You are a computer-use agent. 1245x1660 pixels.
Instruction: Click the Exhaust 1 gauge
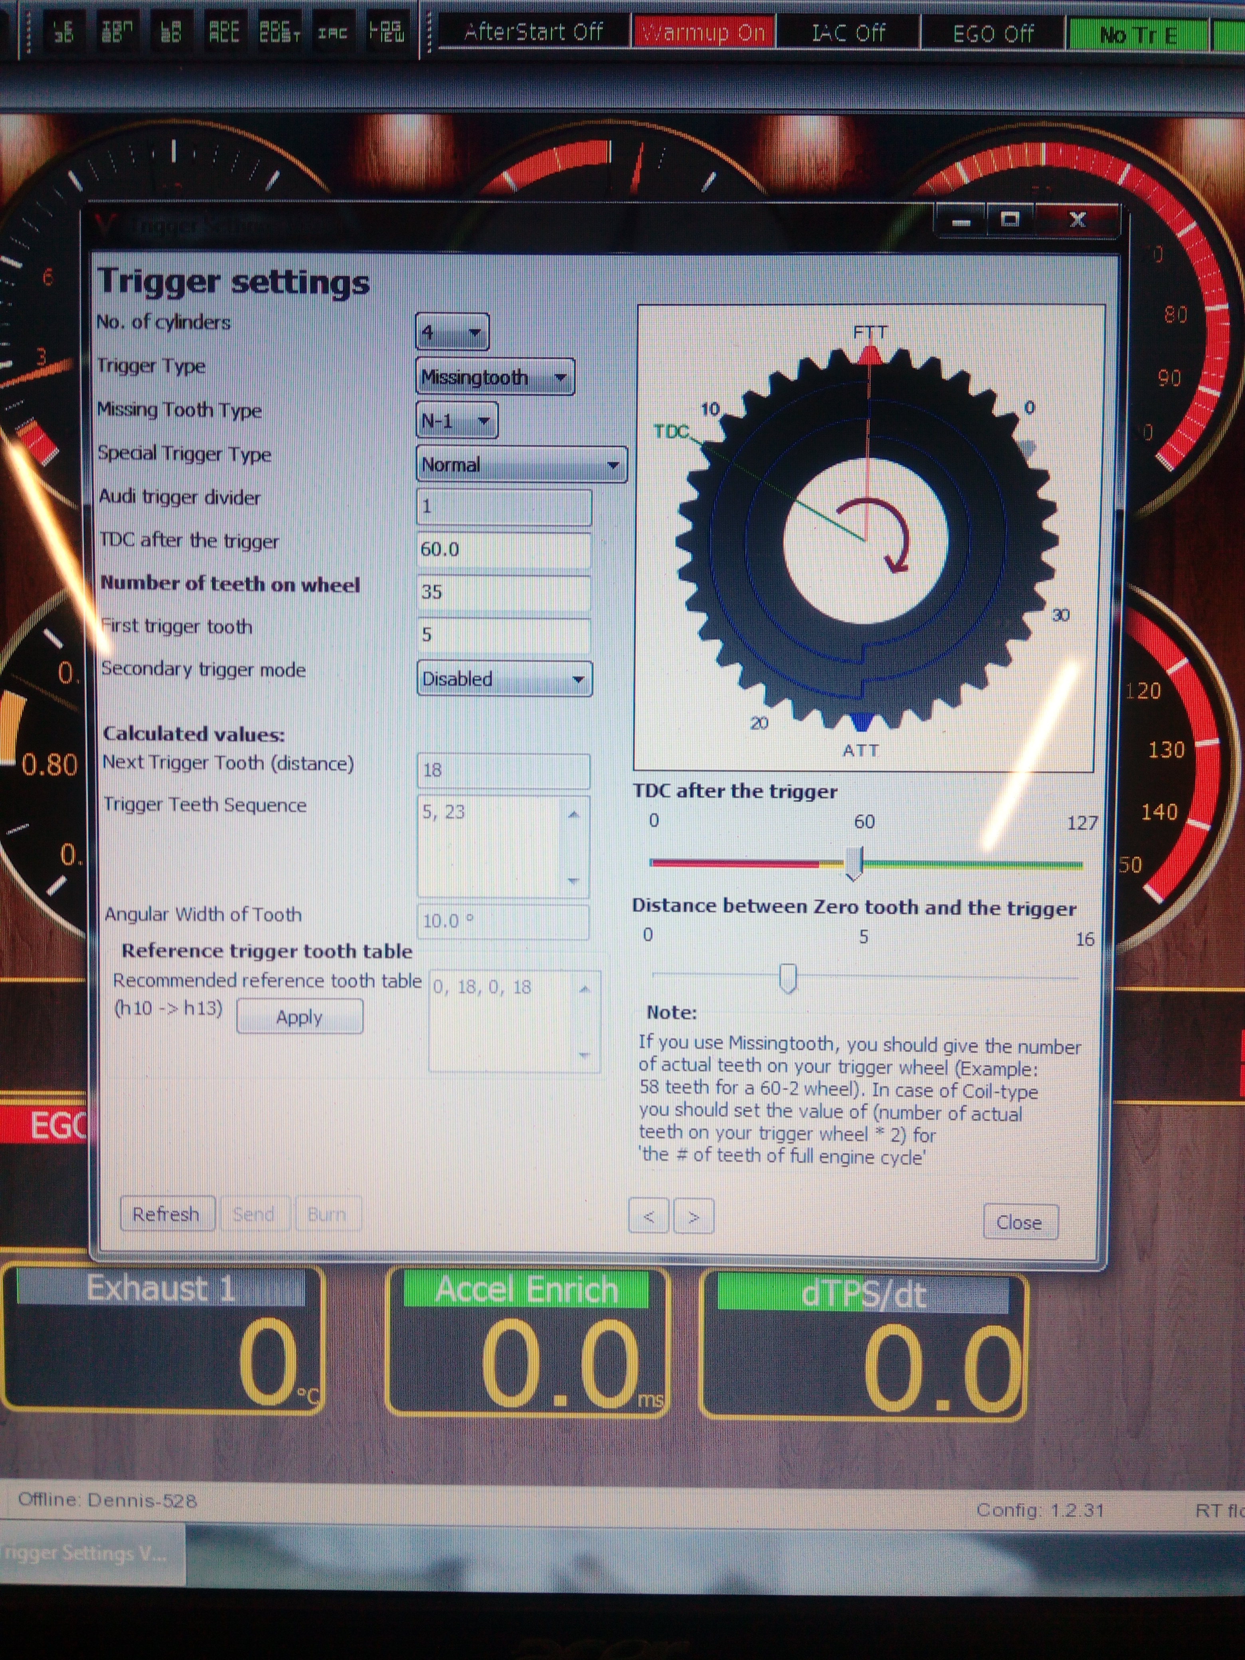(x=164, y=1339)
